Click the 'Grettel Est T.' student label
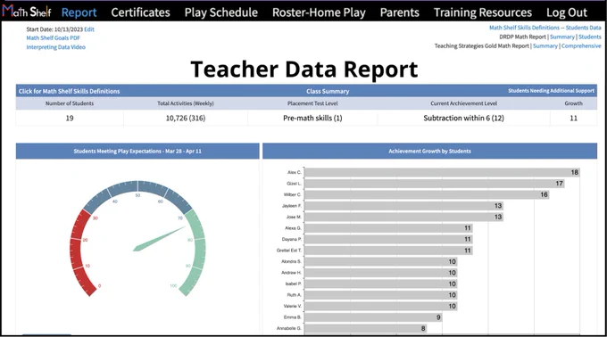607x337 pixels. pyautogui.click(x=289, y=251)
